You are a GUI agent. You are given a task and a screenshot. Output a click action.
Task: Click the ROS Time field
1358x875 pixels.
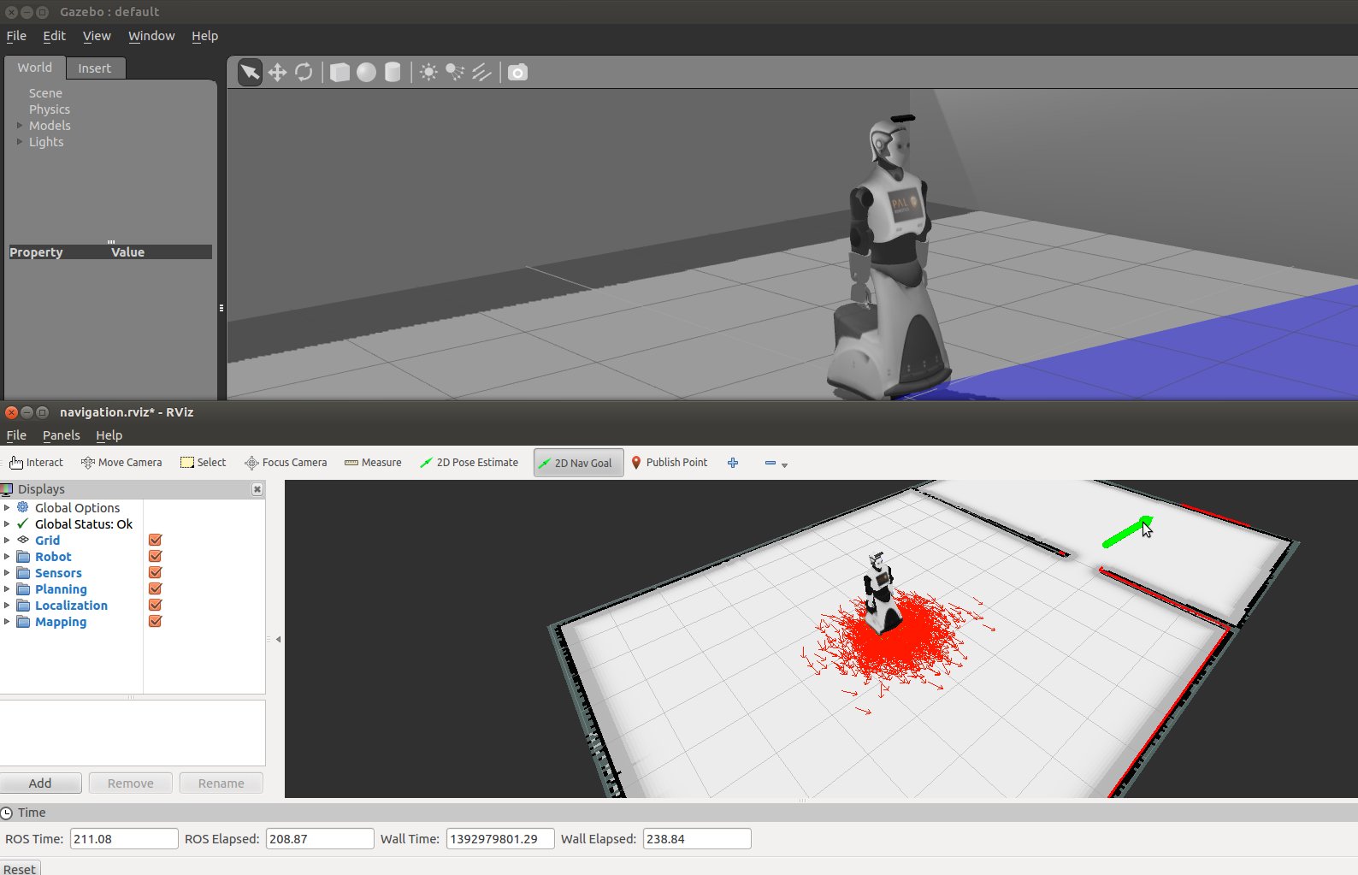(123, 839)
